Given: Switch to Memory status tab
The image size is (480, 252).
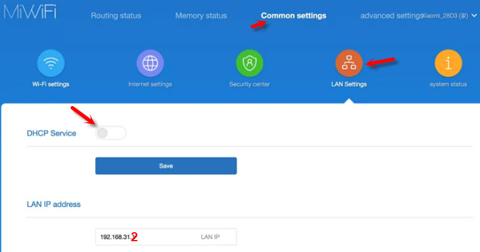Looking at the screenshot, I should tap(201, 16).
